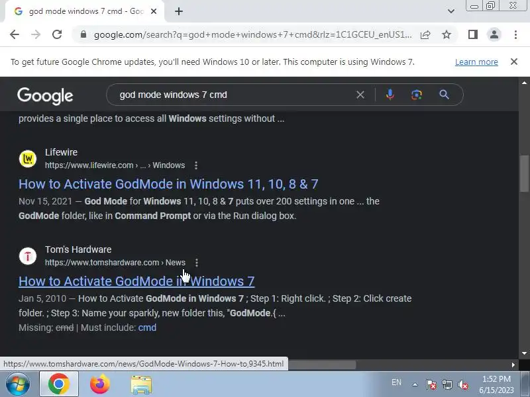Click the Must include cmd link
Screen dimensions: 530x397
pos(147,328)
